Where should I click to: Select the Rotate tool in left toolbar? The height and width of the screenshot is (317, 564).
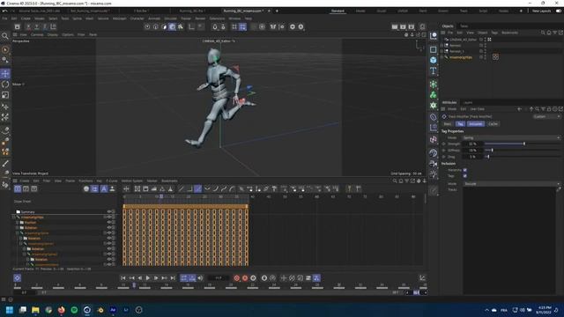click(x=5, y=85)
